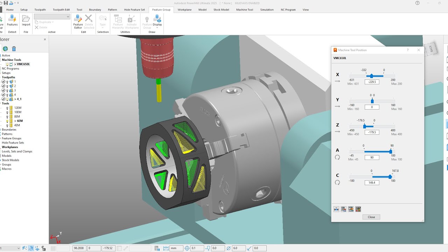Click the units ruler icon in the status bar
This screenshot has width=448, height=252.
click(166, 248)
